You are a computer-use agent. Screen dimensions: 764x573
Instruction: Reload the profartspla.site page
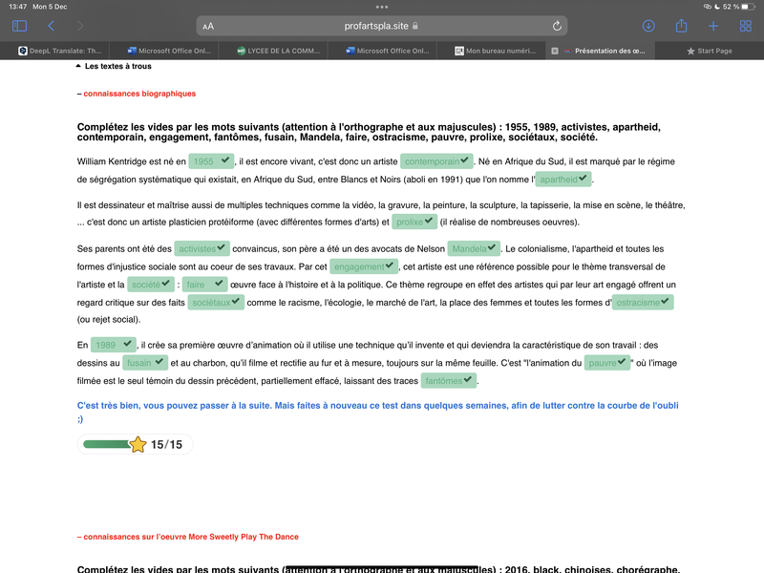(557, 26)
